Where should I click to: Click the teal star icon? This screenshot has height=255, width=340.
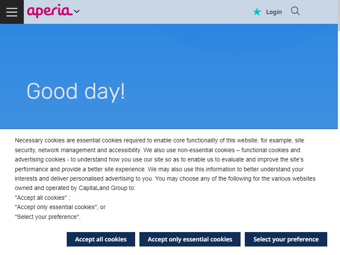coord(257,12)
